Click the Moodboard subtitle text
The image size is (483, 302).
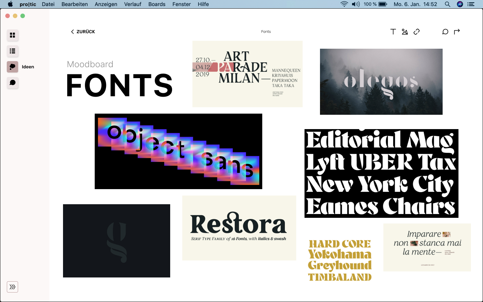point(90,64)
